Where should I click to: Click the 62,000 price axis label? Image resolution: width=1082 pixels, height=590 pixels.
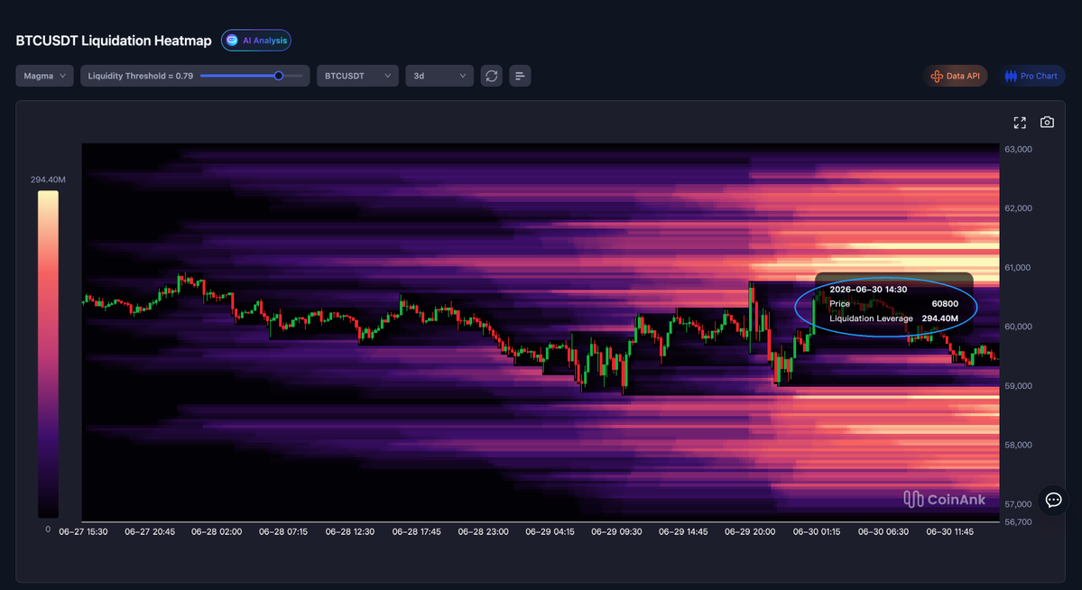coord(1018,208)
